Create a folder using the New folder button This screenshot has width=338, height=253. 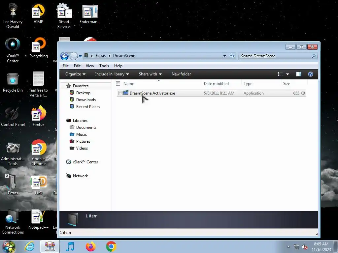(181, 74)
